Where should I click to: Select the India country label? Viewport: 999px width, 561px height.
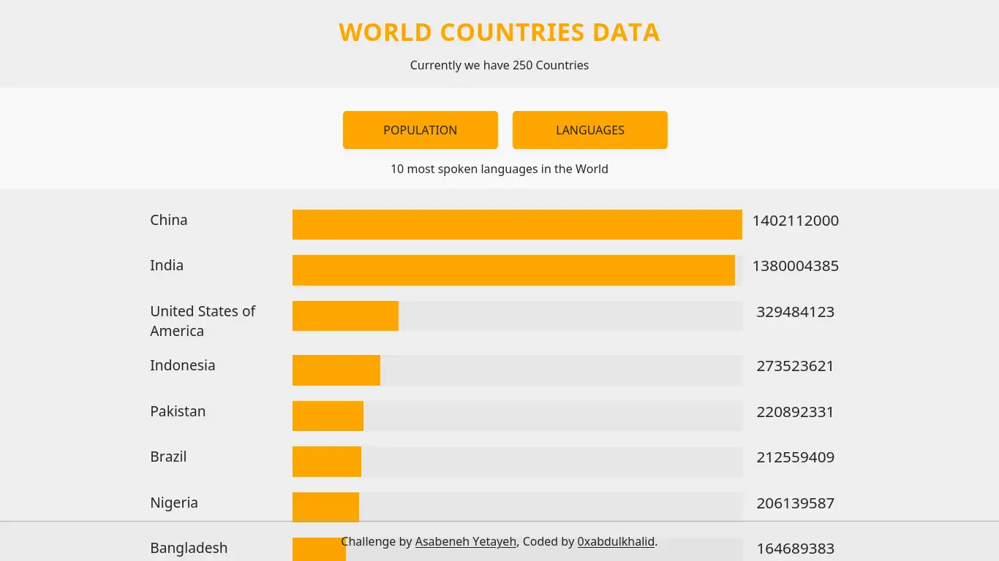click(167, 265)
